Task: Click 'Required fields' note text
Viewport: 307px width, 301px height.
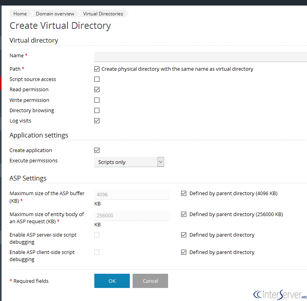Action: pos(31,281)
